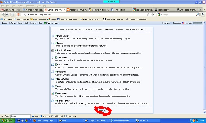This screenshot has height=123, width=206.
Task: Go back with the browser Back arrow
Action: click(3, 14)
